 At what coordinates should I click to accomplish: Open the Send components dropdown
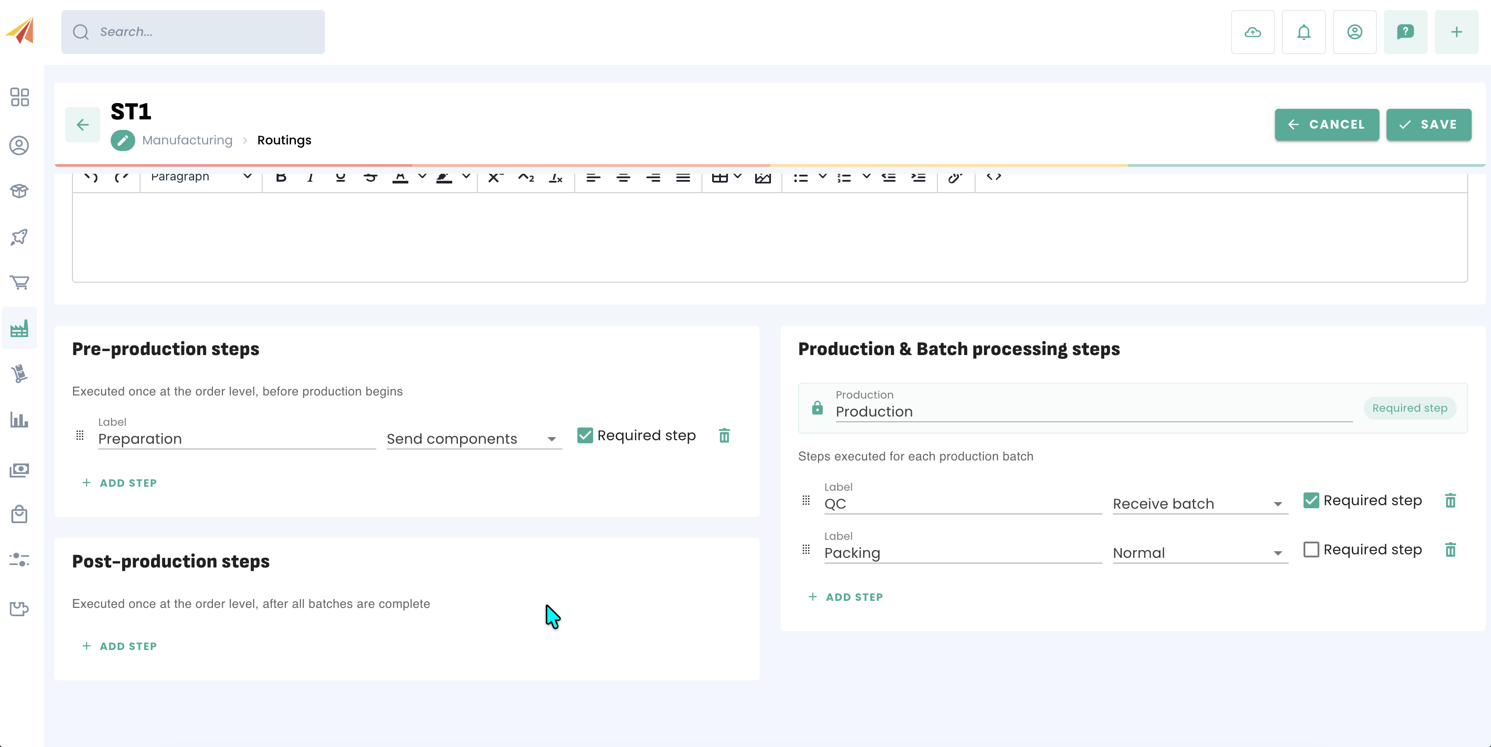473,439
